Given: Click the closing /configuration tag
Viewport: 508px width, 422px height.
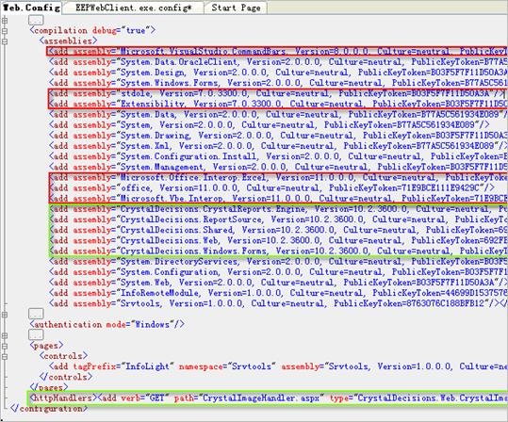Looking at the screenshot, I should pyautogui.click(x=49, y=409).
